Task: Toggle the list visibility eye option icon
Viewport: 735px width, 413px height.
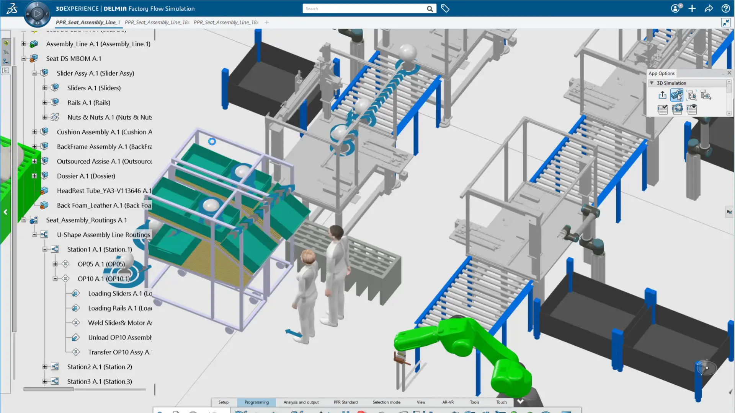Action: pos(692,109)
